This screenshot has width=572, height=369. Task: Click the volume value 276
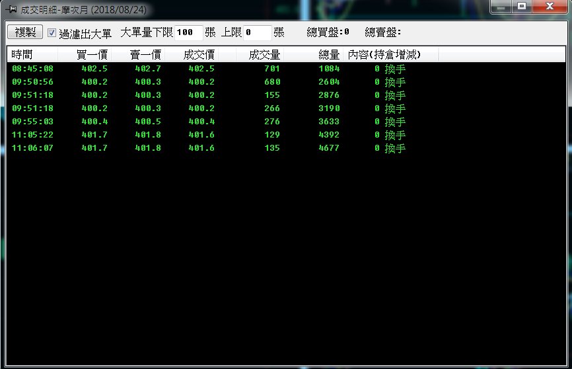pyautogui.click(x=272, y=122)
